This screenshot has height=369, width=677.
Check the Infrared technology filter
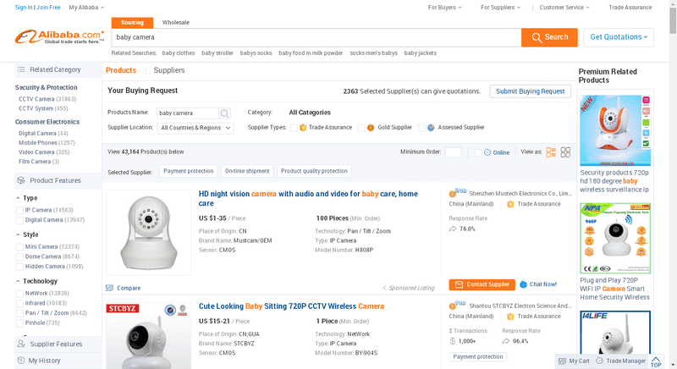(x=19, y=303)
